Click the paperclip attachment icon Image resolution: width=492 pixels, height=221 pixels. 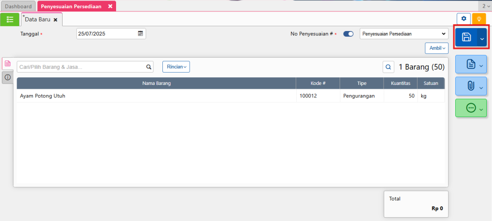(471, 86)
